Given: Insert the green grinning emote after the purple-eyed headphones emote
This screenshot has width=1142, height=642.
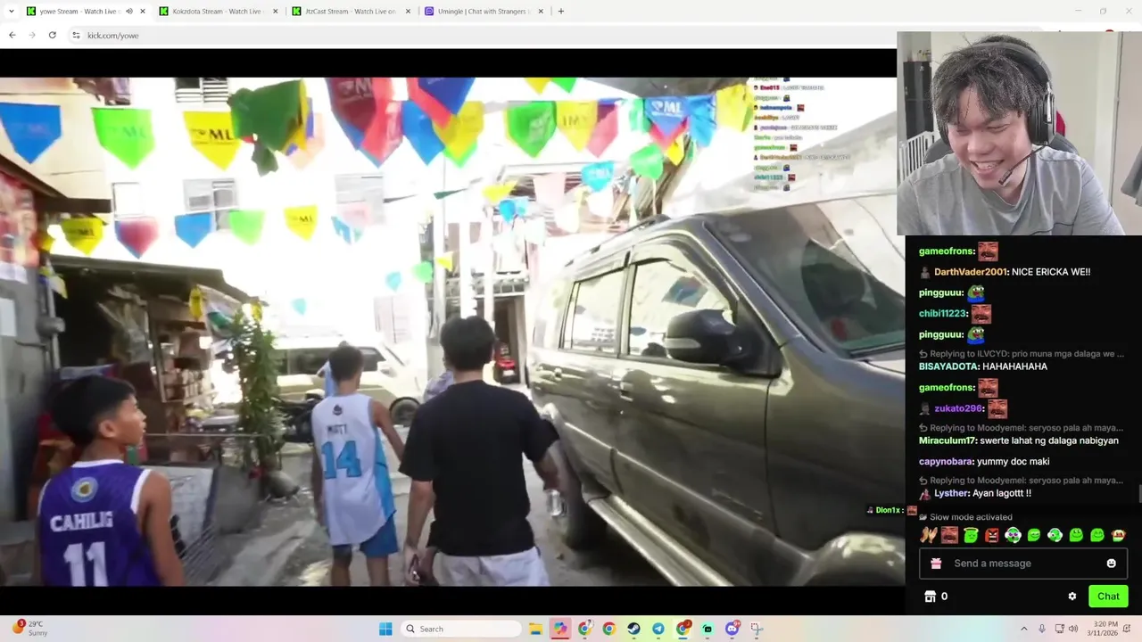Looking at the screenshot, I should [1034, 535].
